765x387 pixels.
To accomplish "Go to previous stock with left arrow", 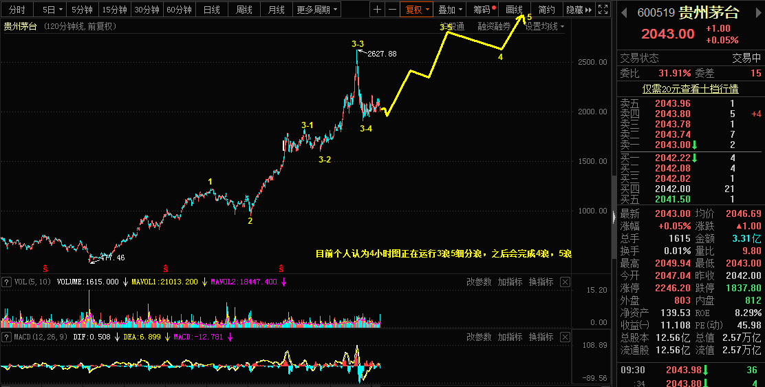I will coord(624,12).
